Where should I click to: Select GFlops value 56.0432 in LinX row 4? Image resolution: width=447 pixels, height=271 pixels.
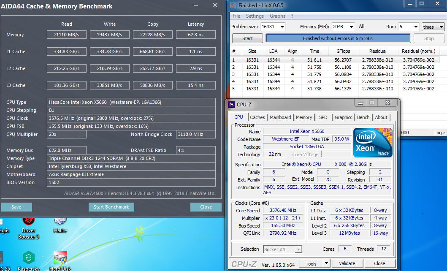coord(343,81)
